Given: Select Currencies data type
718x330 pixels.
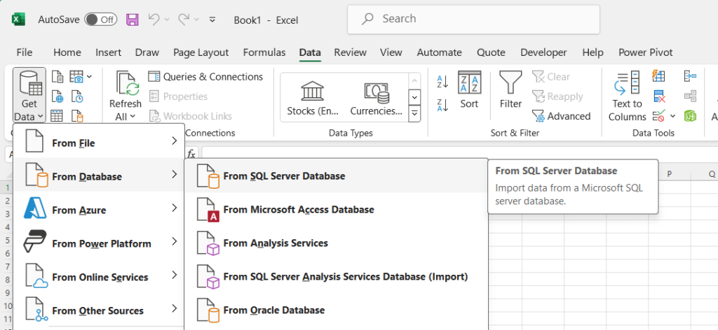Looking at the screenshot, I should [x=376, y=98].
